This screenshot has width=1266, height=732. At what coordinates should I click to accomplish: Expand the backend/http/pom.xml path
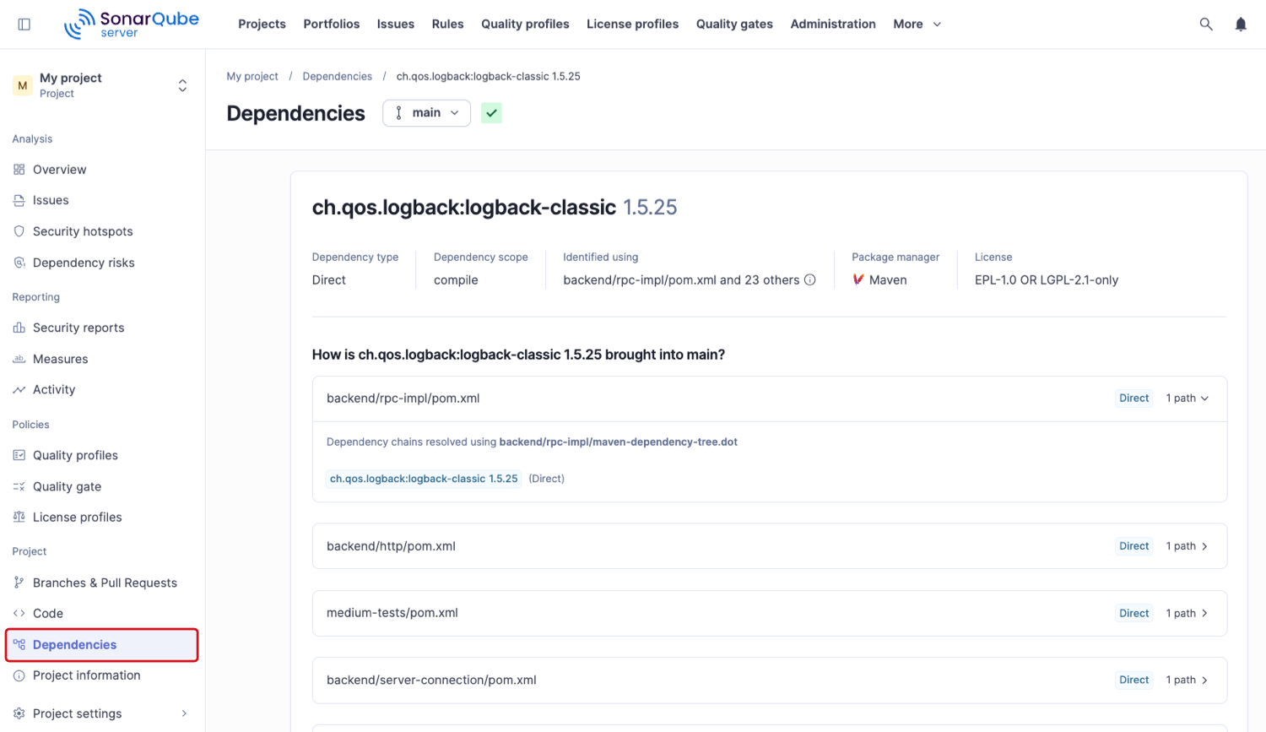point(1188,546)
